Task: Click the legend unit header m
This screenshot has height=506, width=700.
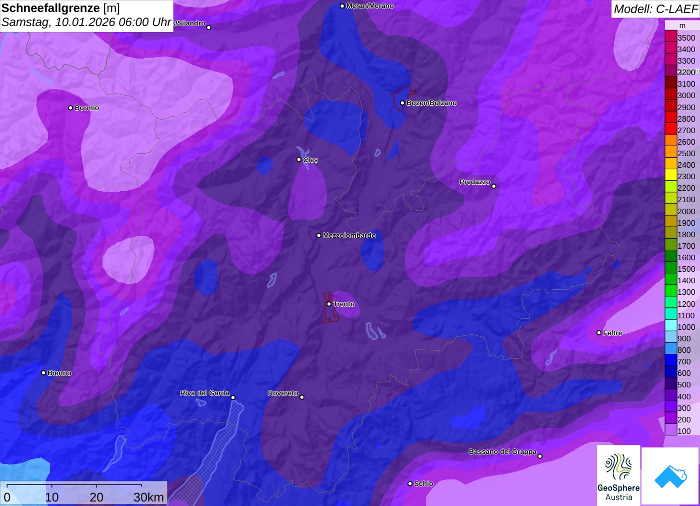Action: [x=682, y=26]
